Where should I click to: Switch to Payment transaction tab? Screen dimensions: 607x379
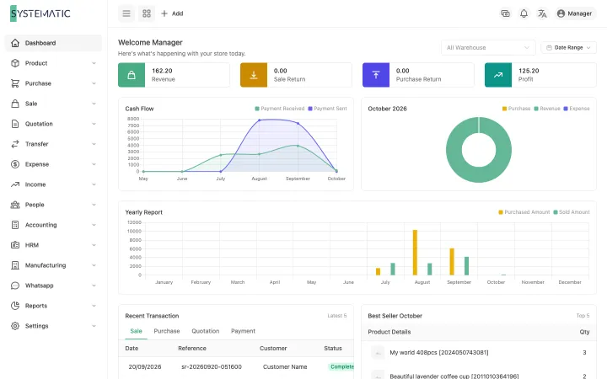coord(243,332)
